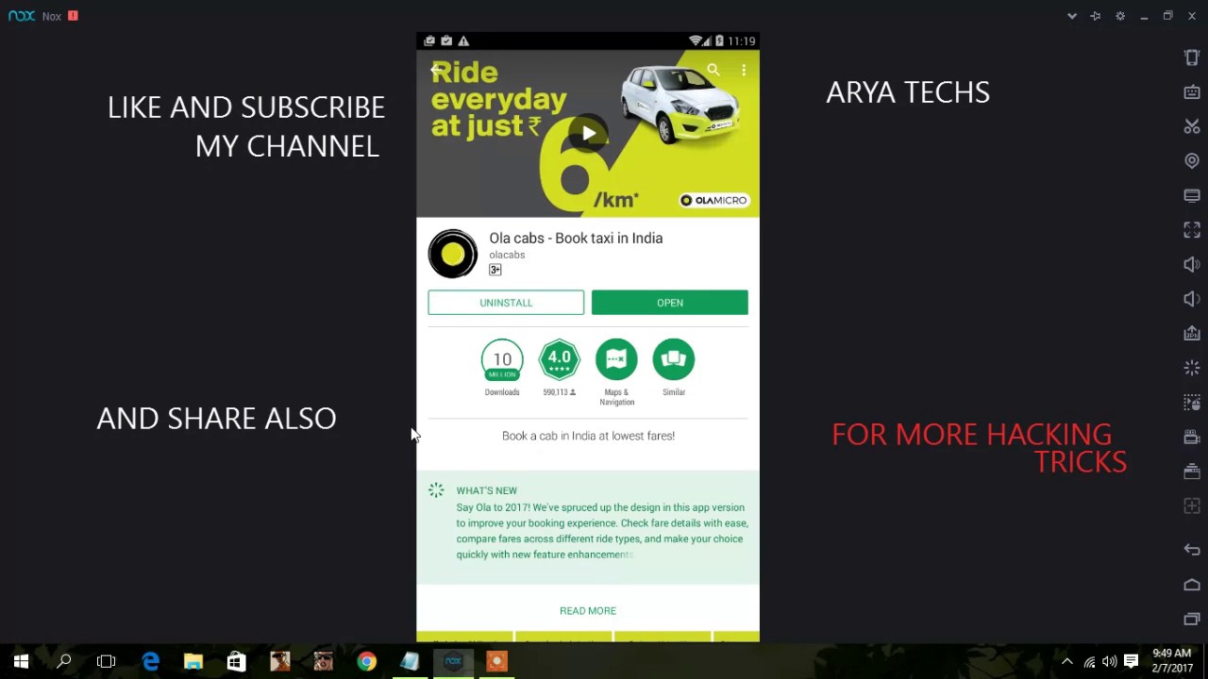The width and height of the screenshot is (1208, 679).
Task: Click the Nox shake device icon
Action: [x=1192, y=58]
